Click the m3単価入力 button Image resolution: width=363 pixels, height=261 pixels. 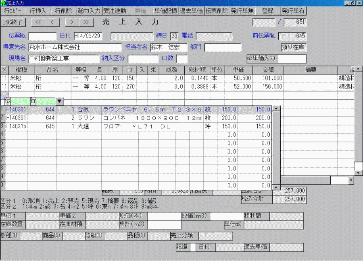pos(262,58)
